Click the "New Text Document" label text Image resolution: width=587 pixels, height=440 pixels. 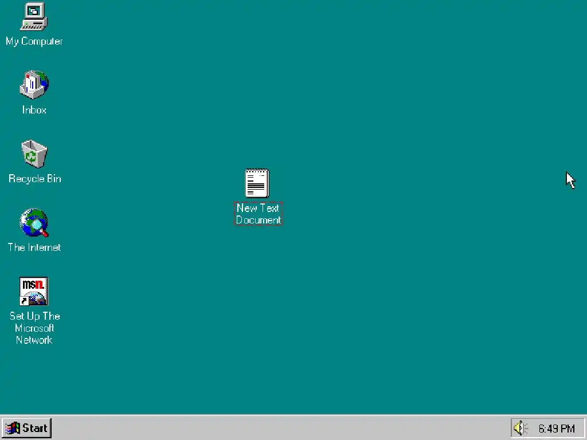(258, 214)
